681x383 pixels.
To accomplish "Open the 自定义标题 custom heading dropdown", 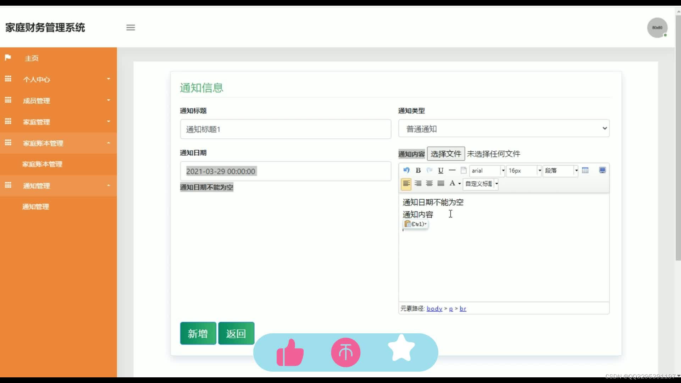I will coord(481,184).
